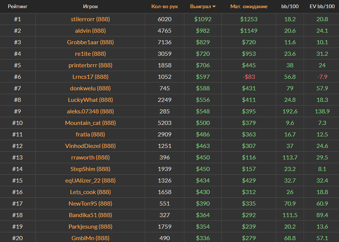
Task: Sort by Мат. ожидание column header
Action: click(248, 6)
